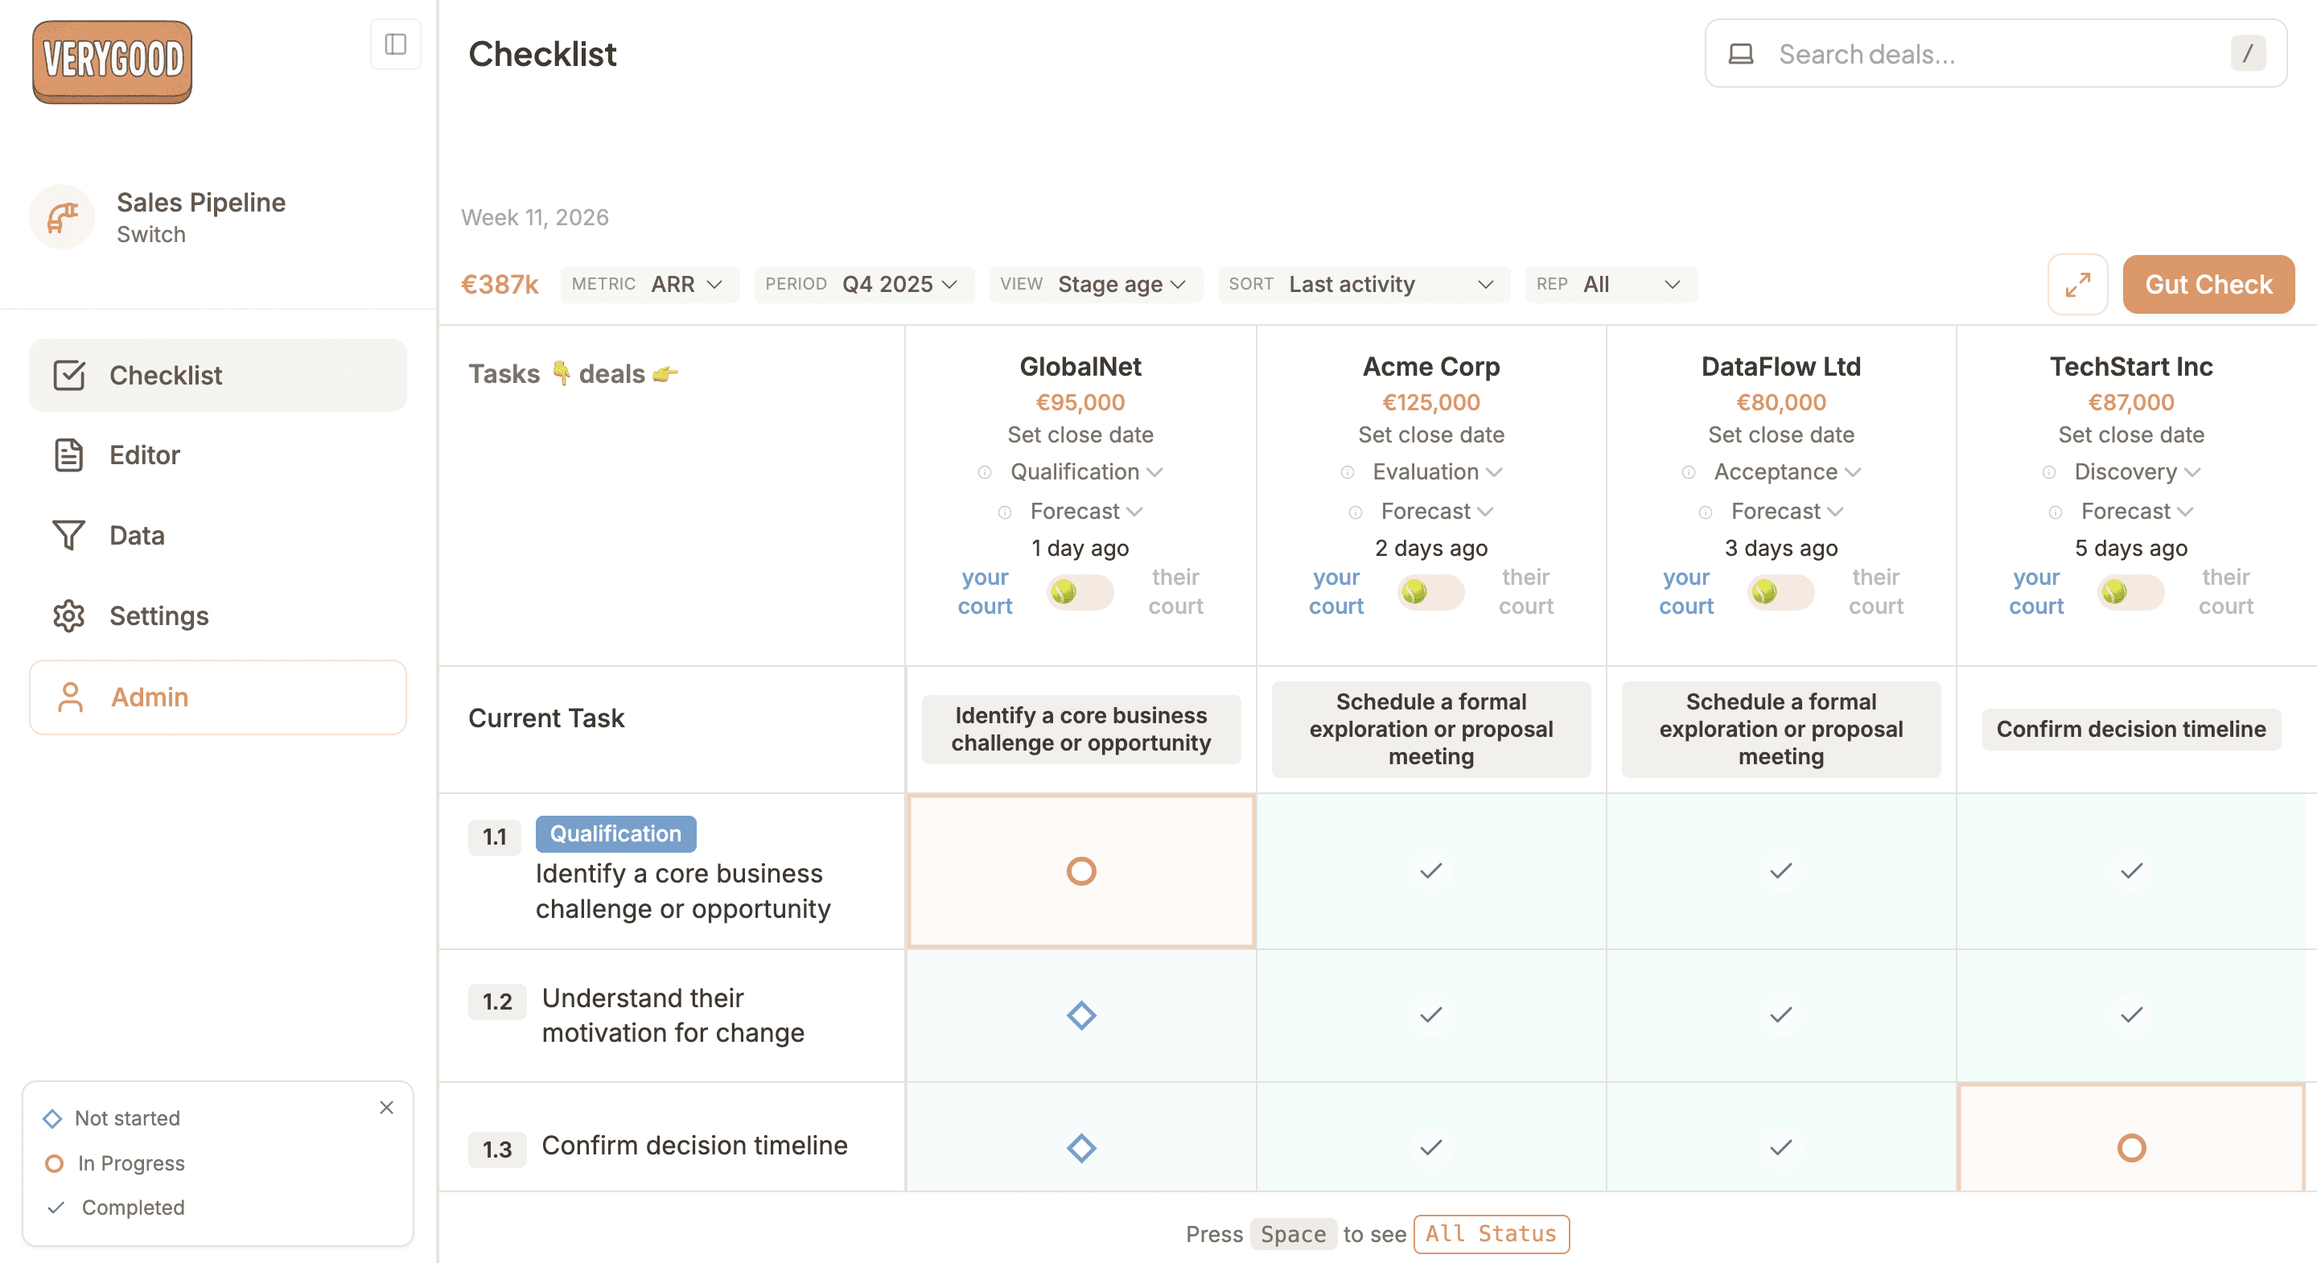
Task: Click the Sales Pipeline switch icon
Action: (x=62, y=216)
